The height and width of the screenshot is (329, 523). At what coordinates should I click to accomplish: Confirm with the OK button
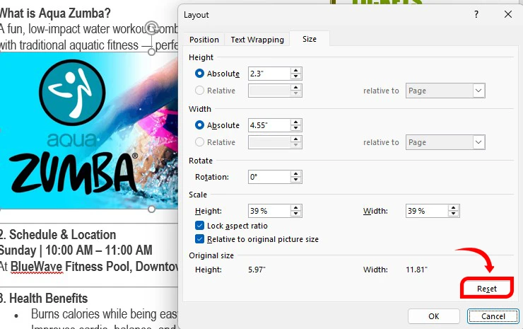click(434, 316)
